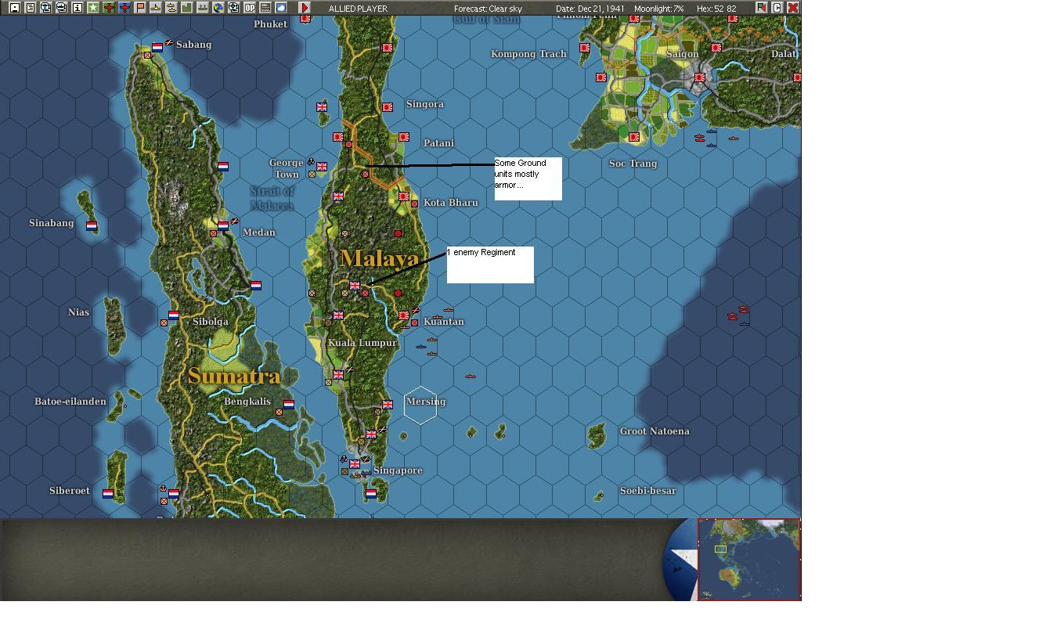Click the yellow double-ship task force icon

(171, 8)
